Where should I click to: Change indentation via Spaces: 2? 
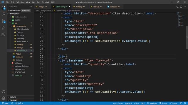(x=128, y=103)
